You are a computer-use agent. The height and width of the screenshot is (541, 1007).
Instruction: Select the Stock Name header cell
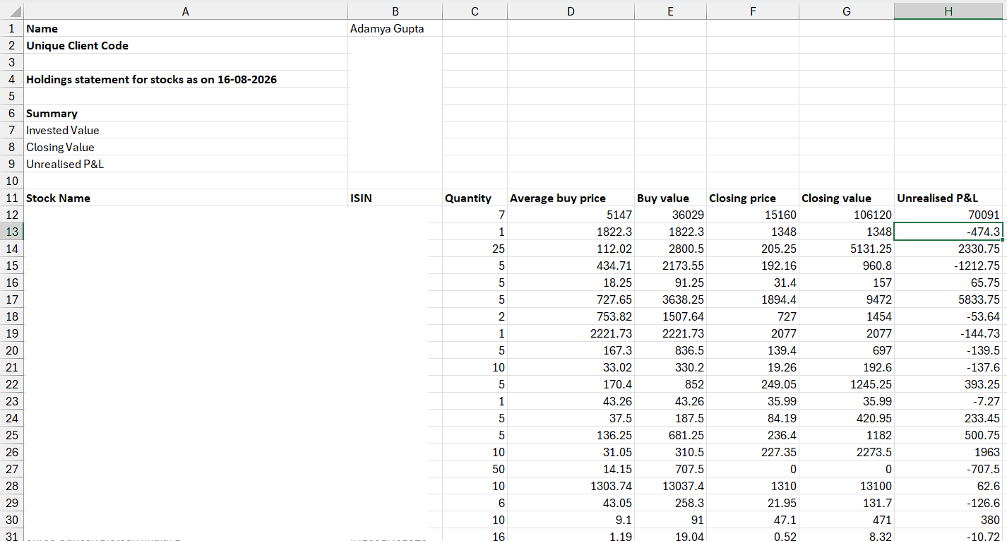[x=186, y=198]
